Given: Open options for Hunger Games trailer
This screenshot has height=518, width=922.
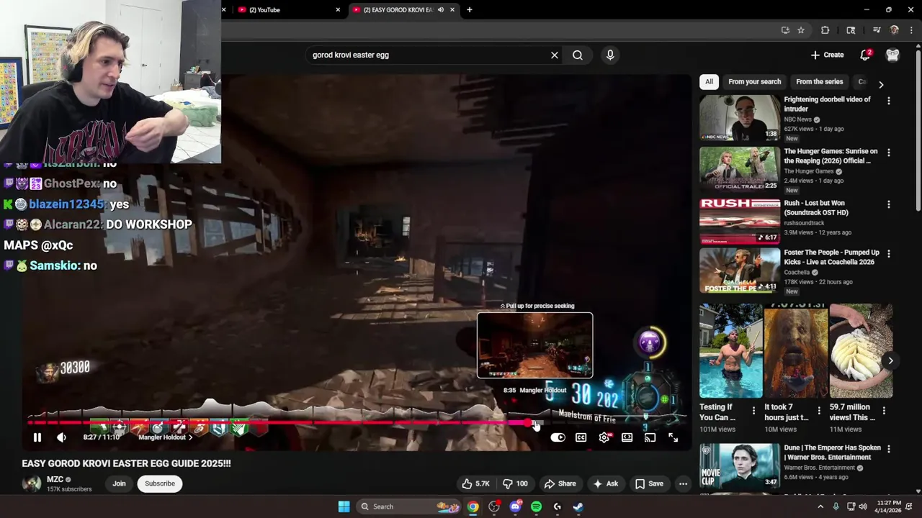Looking at the screenshot, I should coord(888,153).
